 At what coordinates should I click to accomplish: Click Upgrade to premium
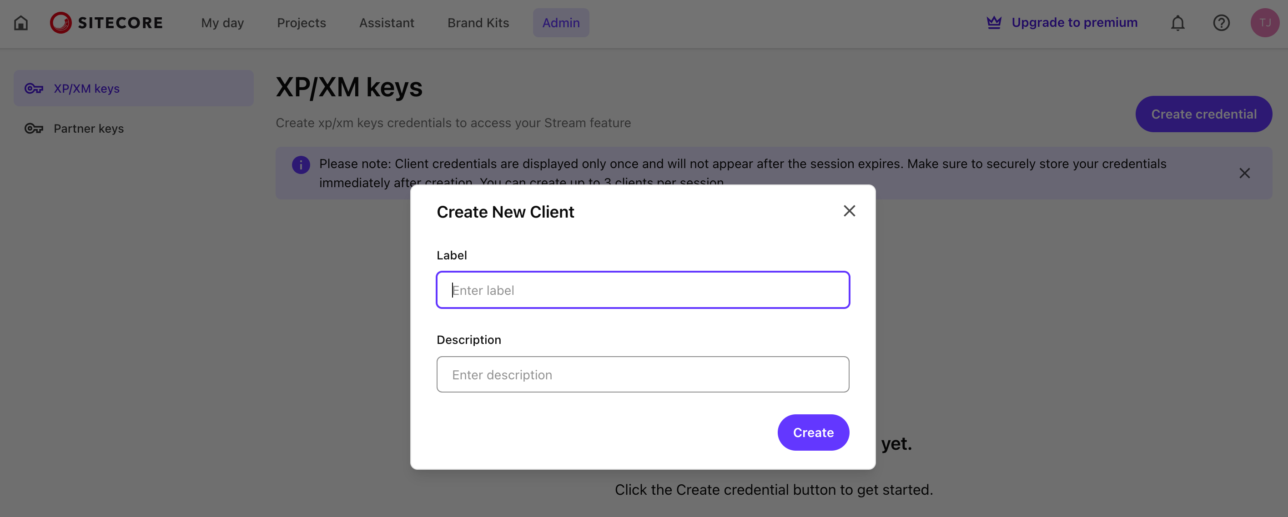[x=1075, y=22]
